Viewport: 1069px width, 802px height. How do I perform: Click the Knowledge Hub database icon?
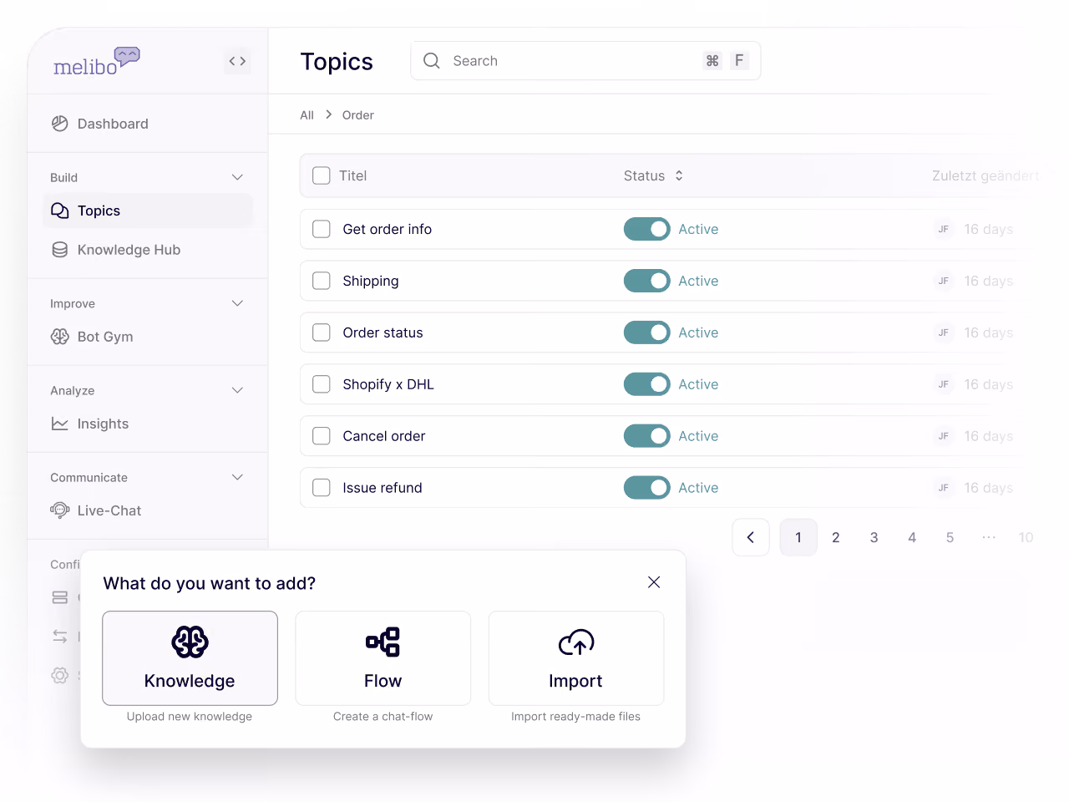(60, 250)
